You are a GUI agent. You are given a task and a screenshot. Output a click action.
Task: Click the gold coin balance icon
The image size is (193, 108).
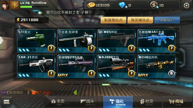coord(91,5)
